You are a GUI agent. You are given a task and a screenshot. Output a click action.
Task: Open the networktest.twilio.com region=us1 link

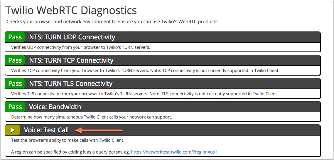coord(174,152)
